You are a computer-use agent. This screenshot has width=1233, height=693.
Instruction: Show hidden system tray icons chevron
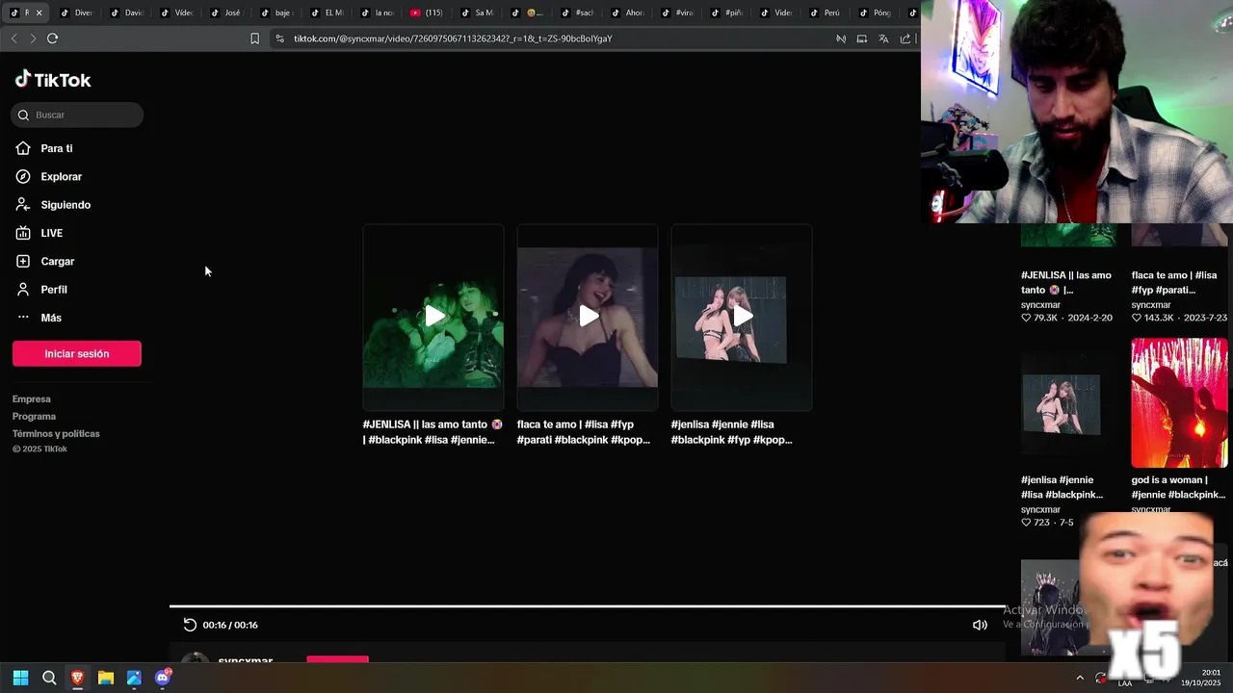(1080, 678)
